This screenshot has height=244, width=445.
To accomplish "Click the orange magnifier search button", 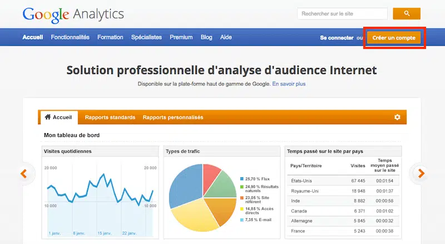I will tap(406, 13).
